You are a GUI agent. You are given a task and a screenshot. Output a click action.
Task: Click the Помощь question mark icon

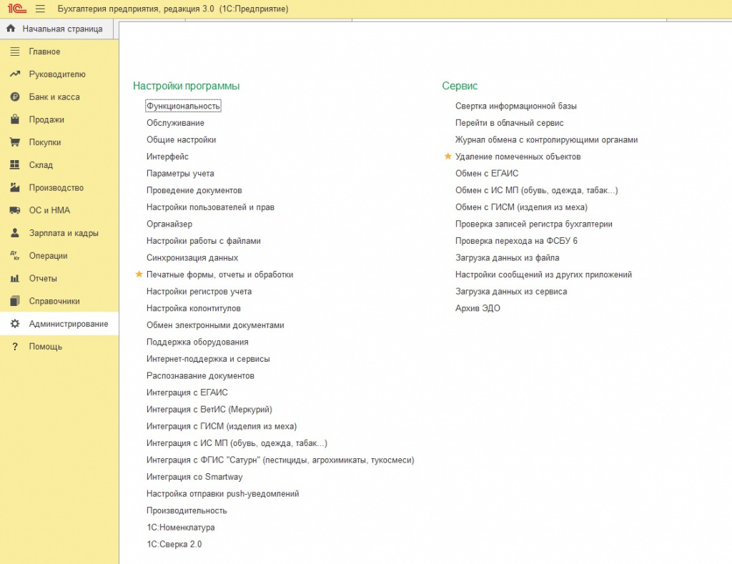click(15, 347)
